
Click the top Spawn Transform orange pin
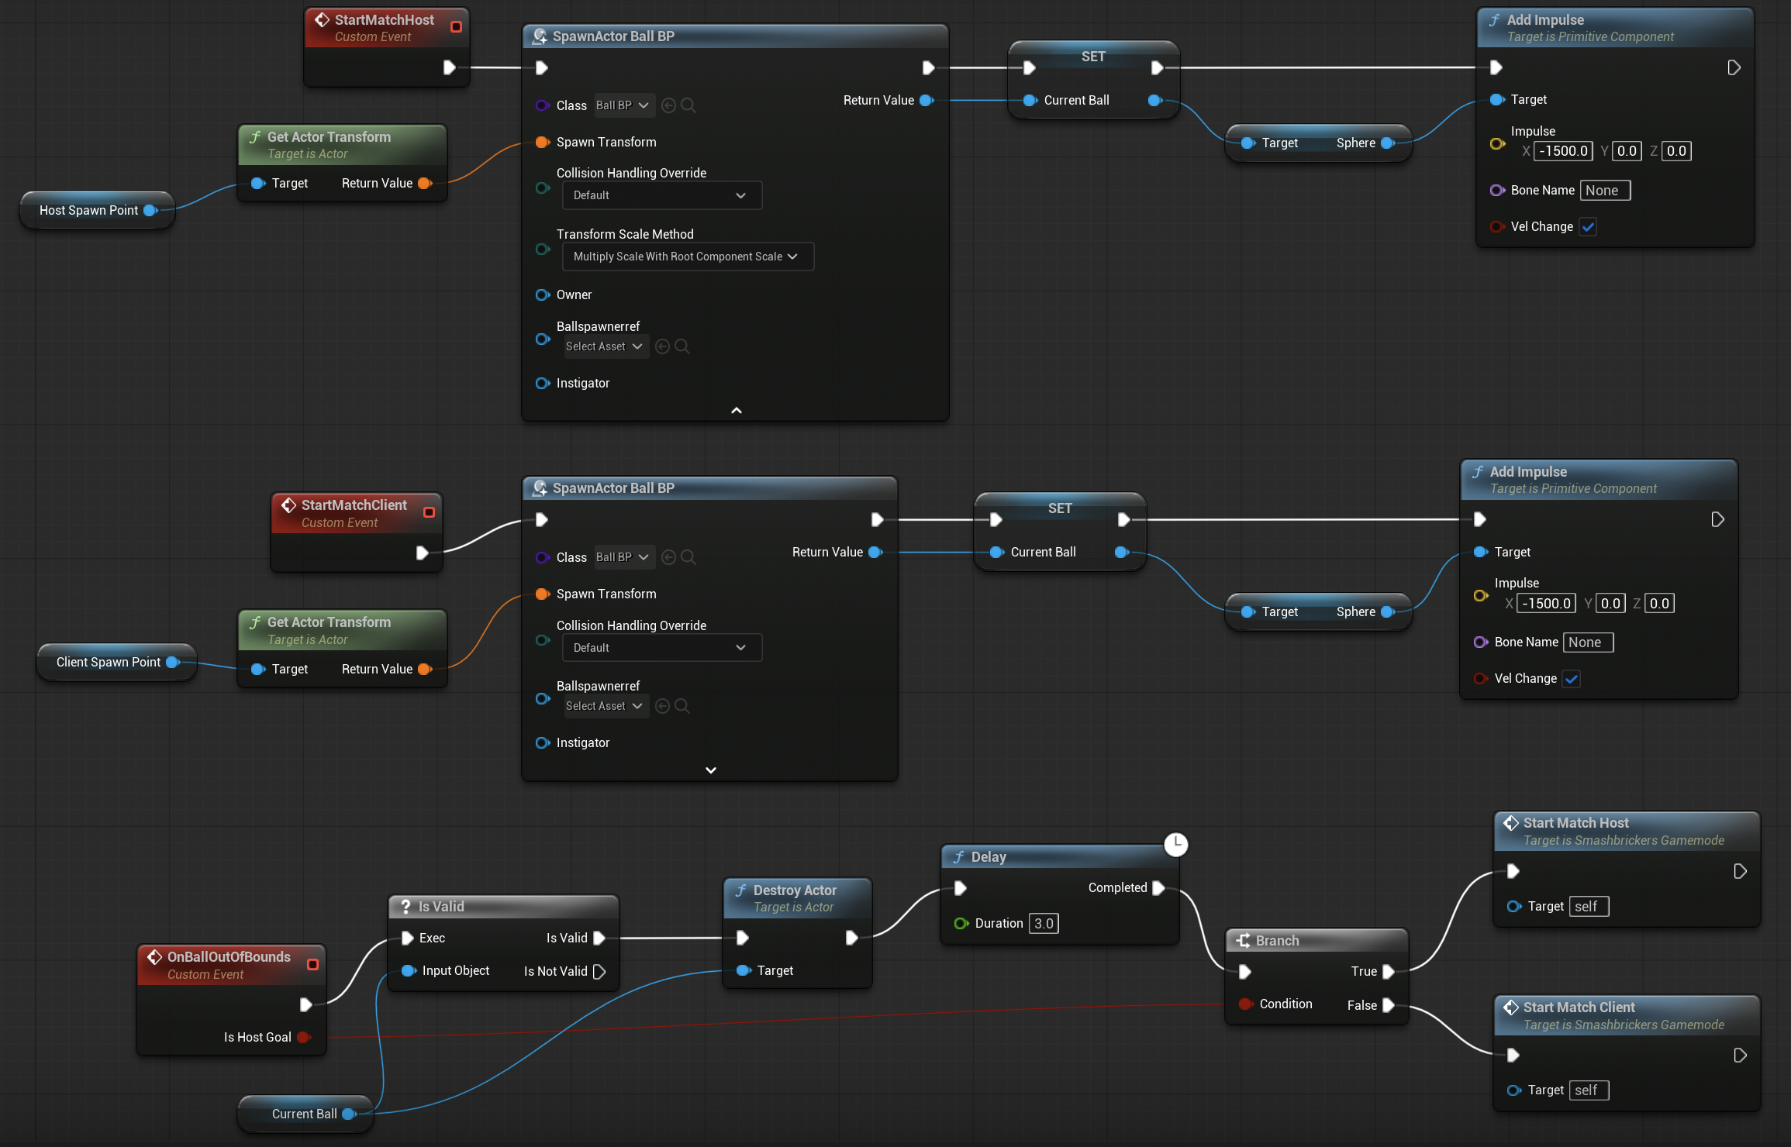(x=543, y=143)
